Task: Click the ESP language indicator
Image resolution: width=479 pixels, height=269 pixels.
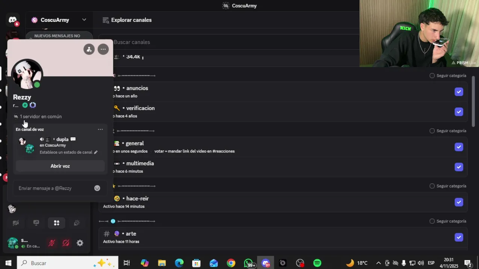Action: pyautogui.click(x=431, y=263)
